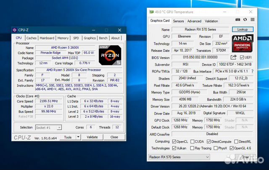Image resolution: width=269 pixels, height=170 pixels.
Task: Click the GPU-Z title bar app icon
Action: pyautogui.click(x=151, y=12)
